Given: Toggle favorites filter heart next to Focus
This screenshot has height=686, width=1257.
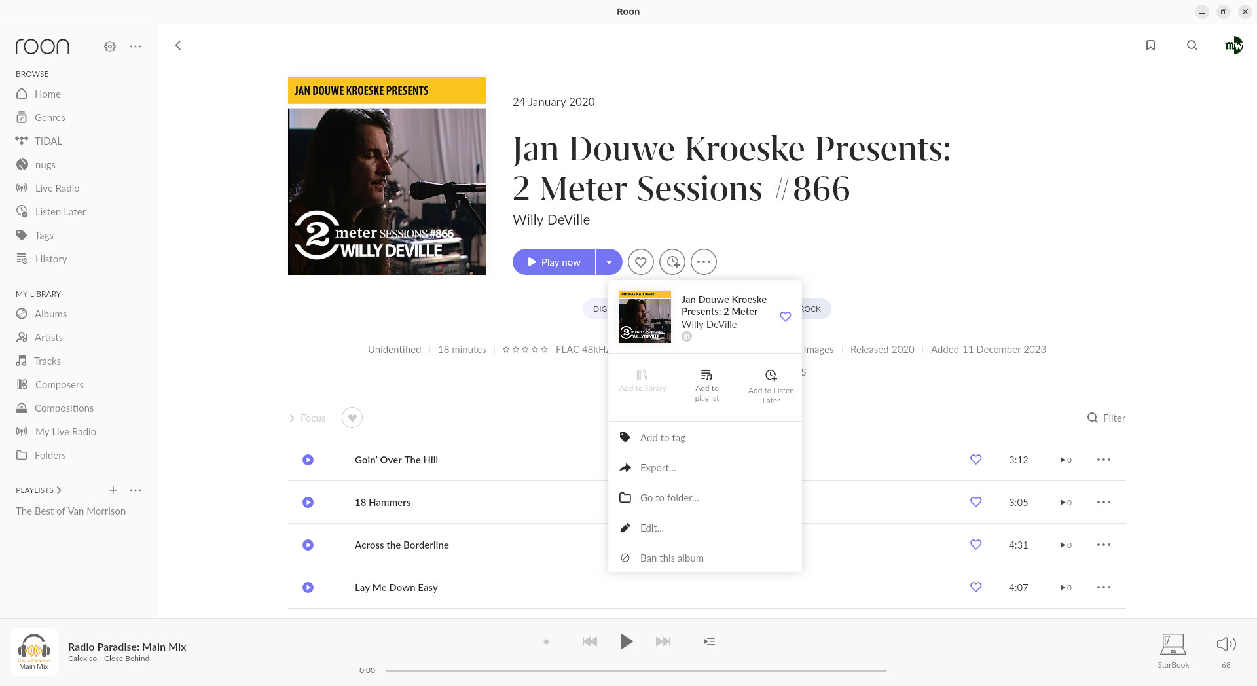Looking at the screenshot, I should [352, 418].
